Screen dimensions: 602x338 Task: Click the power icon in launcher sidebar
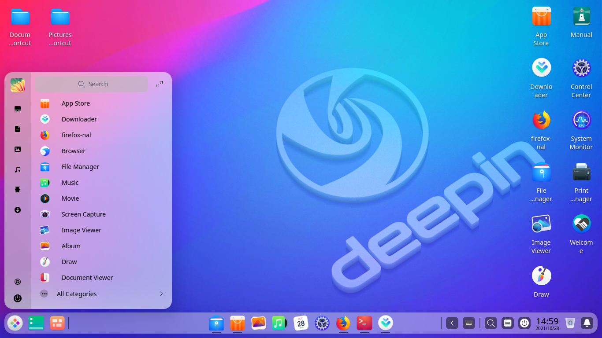(x=18, y=298)
